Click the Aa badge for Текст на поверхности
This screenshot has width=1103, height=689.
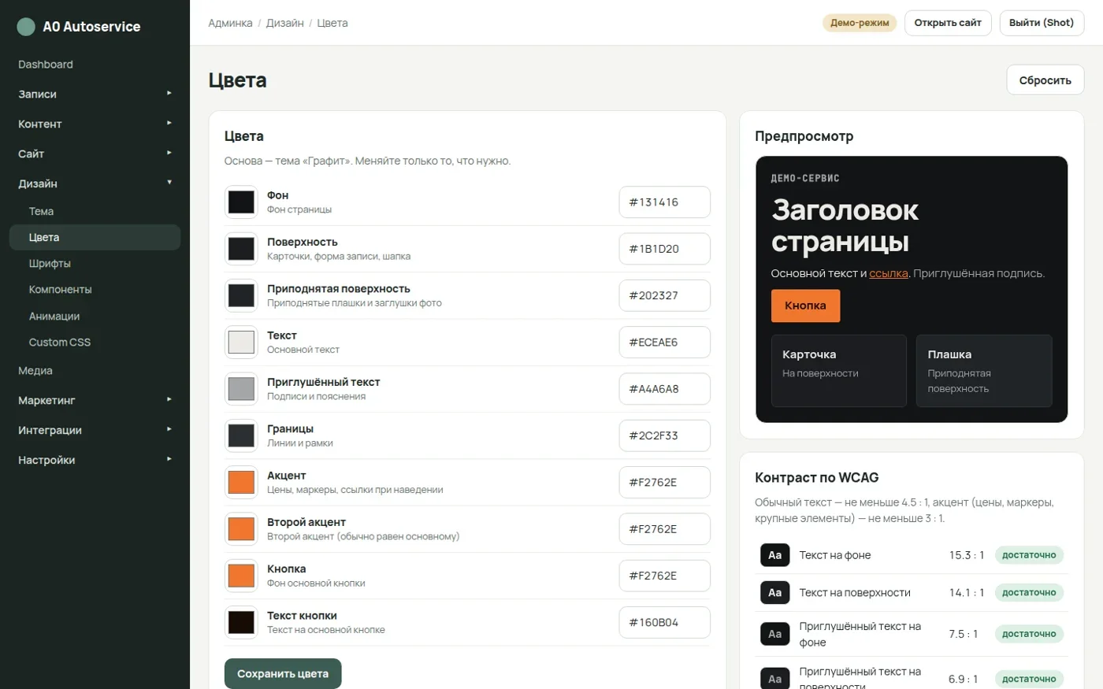[775, 593]
